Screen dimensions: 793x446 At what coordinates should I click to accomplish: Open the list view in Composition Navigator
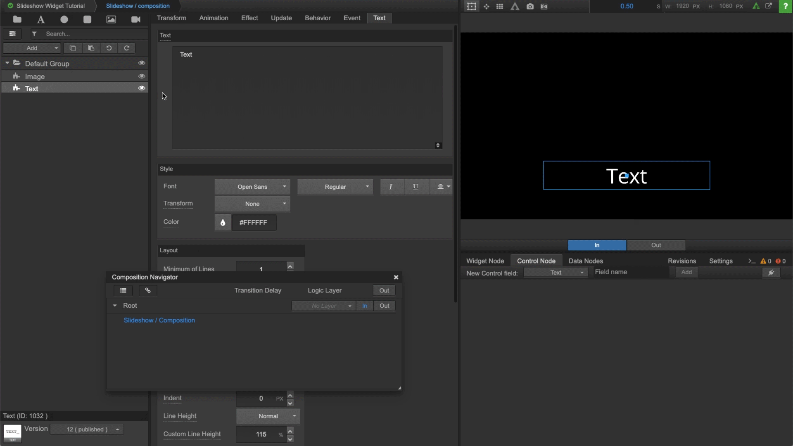[123, 290]
